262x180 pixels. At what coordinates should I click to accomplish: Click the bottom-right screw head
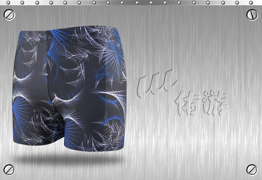pos(252,170)
